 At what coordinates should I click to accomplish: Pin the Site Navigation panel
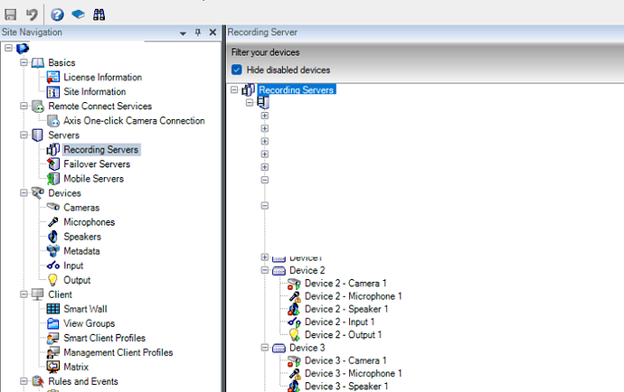(198, 32)
